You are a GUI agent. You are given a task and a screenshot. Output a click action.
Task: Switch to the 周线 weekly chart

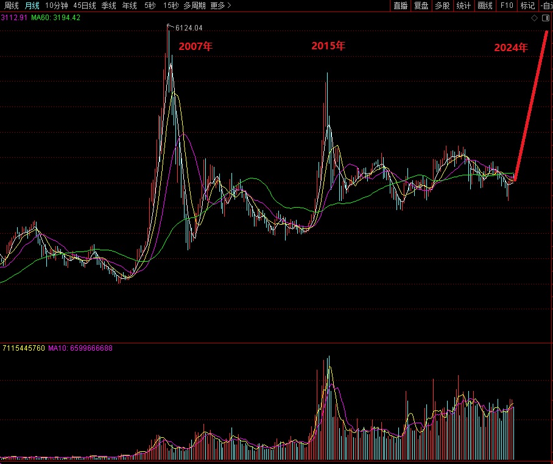[12, 5]
